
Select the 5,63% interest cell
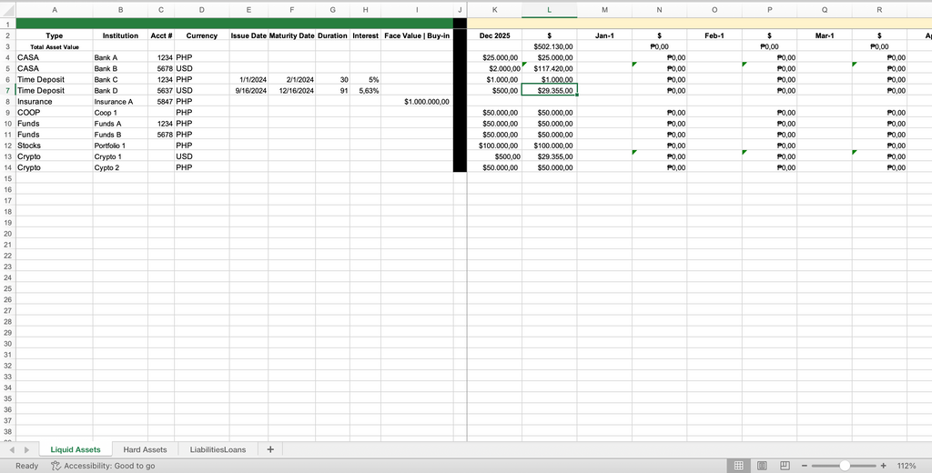click(x=365, y=90)
